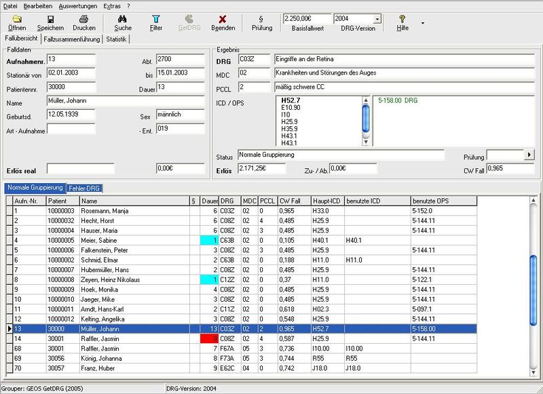
Task: Click the ICD / OPS list scrollbar
Action: point(366,121)
